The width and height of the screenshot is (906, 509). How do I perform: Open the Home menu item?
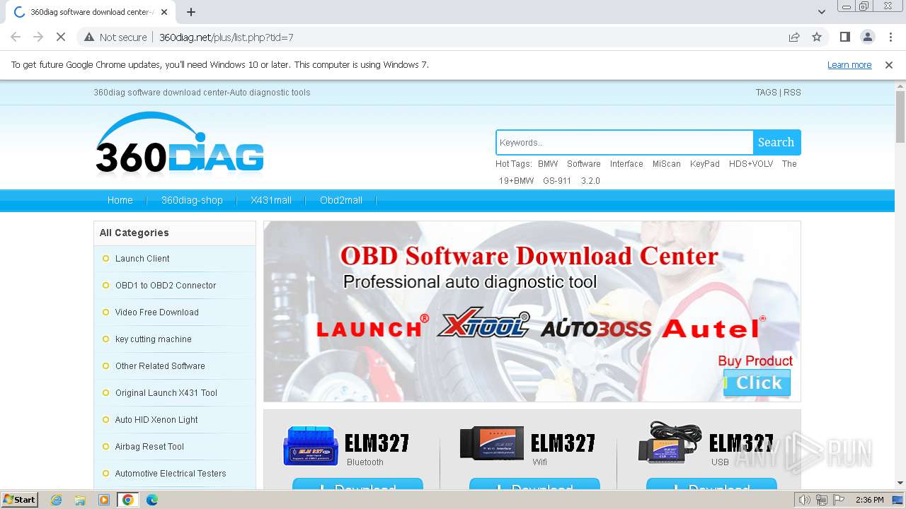pos(120,201)
